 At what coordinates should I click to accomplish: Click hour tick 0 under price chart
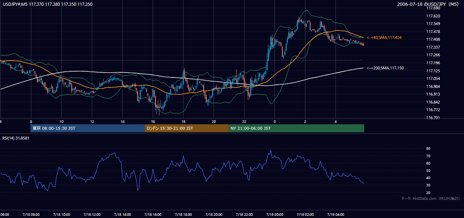point(275,122)
